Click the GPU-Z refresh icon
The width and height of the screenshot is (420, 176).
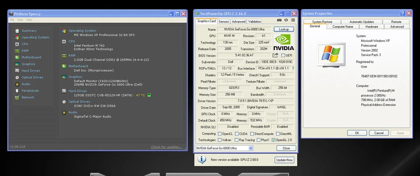click(286, 20)
